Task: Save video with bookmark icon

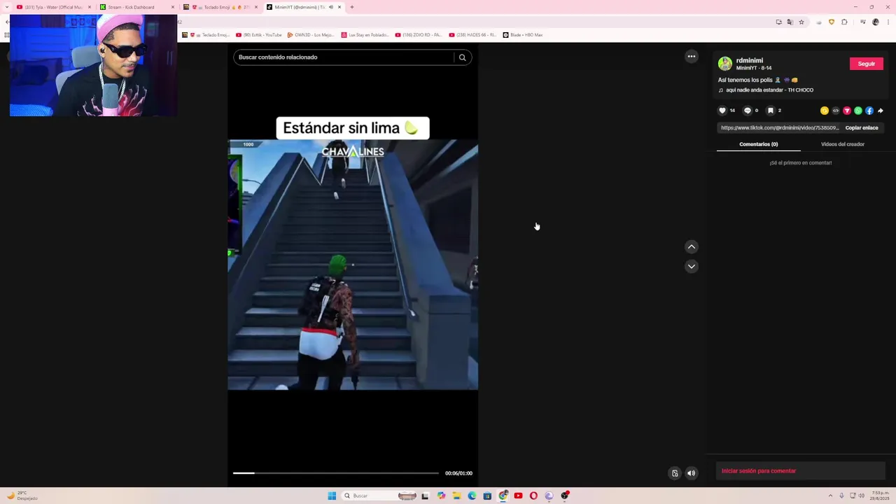Action: pos(770,111)
